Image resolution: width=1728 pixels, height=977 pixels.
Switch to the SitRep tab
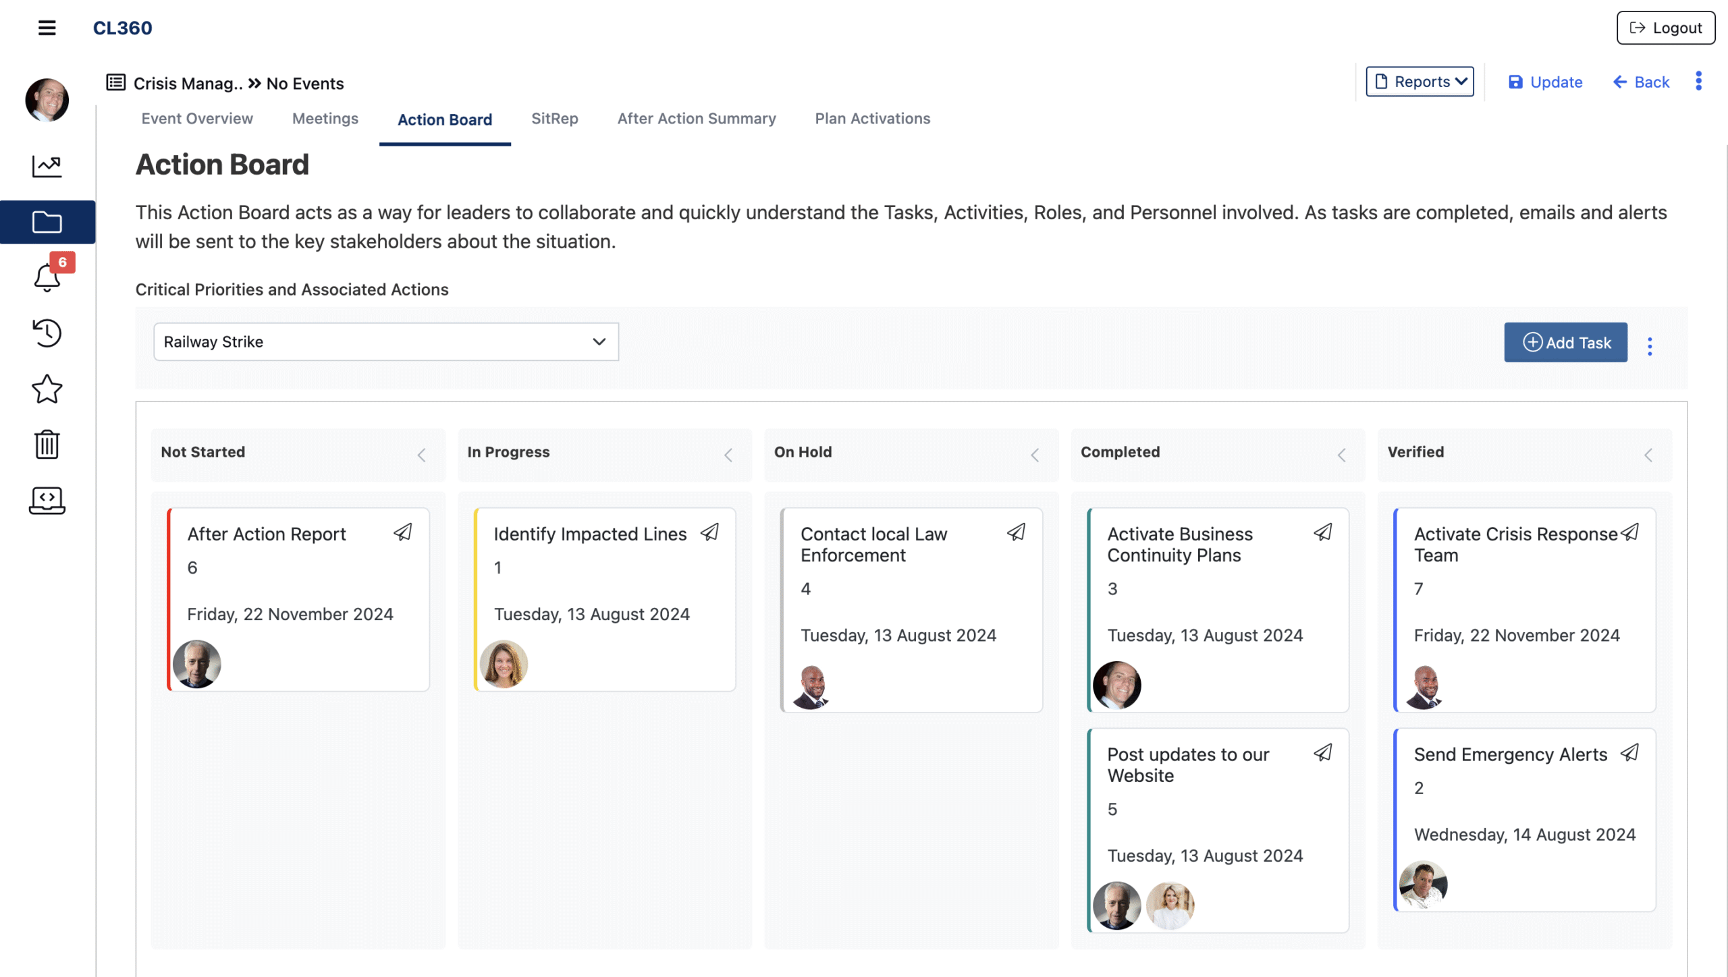tap(554, 119)
